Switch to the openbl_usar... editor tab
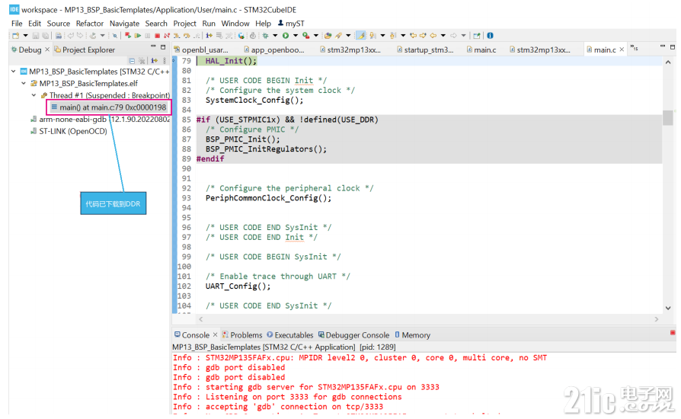The width and height of the screenshot is (681, 419). point(201,50)
